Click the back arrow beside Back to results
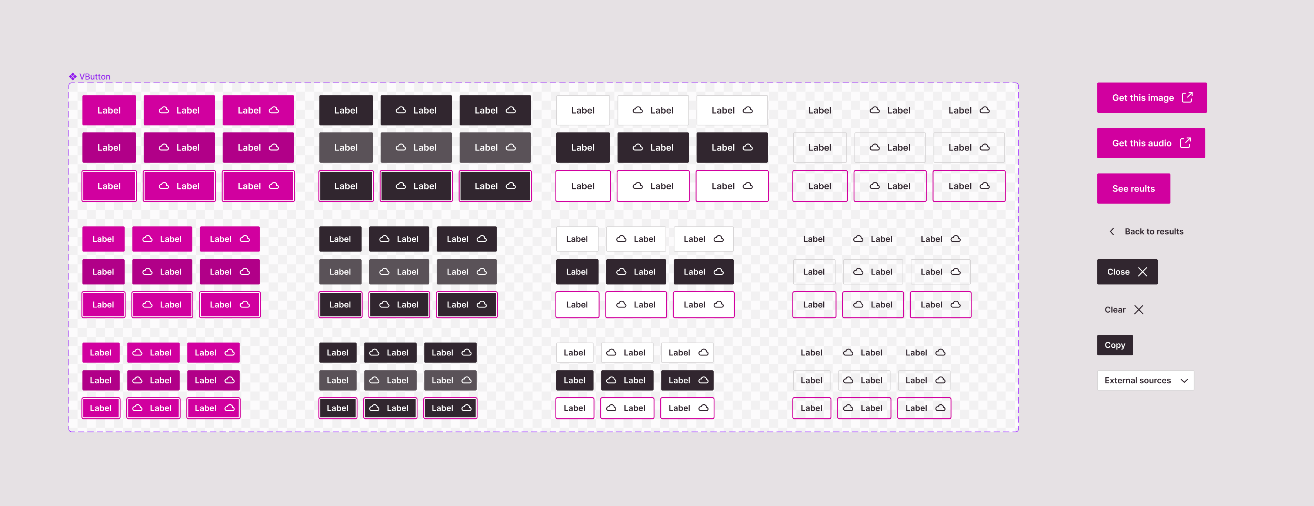1314x506 pixels. click(1111, 231)
